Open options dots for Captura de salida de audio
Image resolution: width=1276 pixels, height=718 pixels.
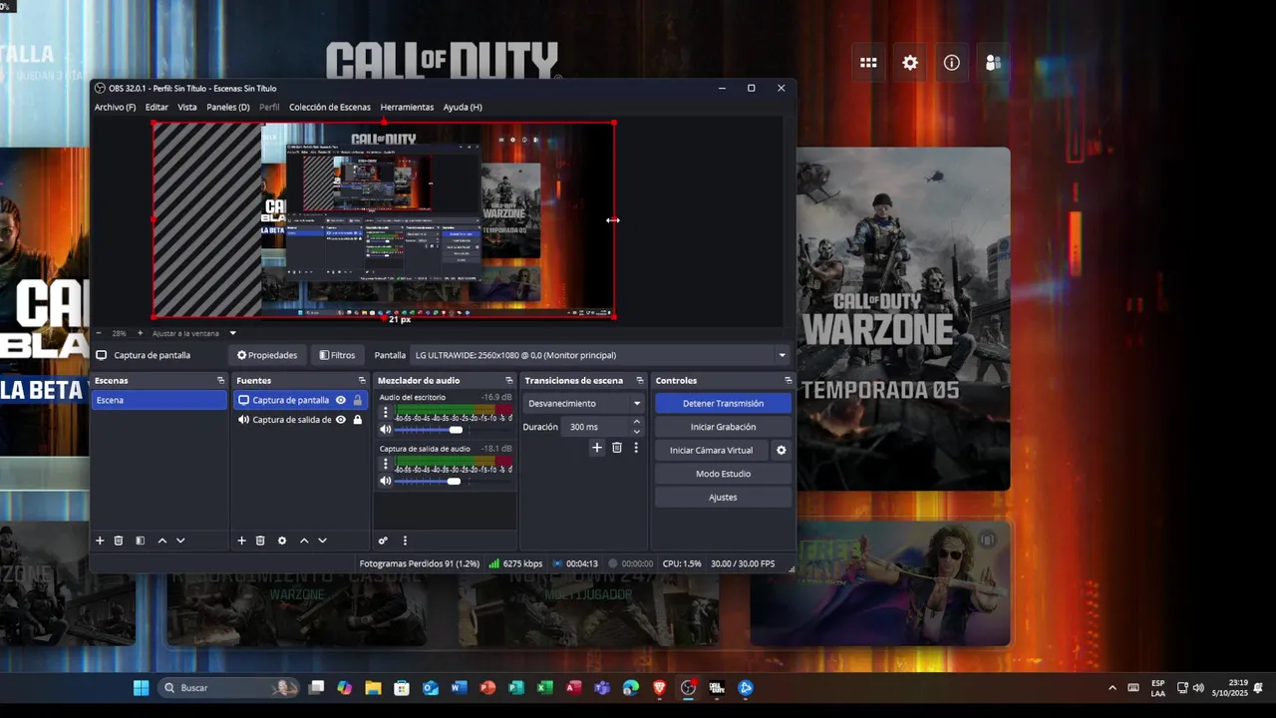pos(386,464)
